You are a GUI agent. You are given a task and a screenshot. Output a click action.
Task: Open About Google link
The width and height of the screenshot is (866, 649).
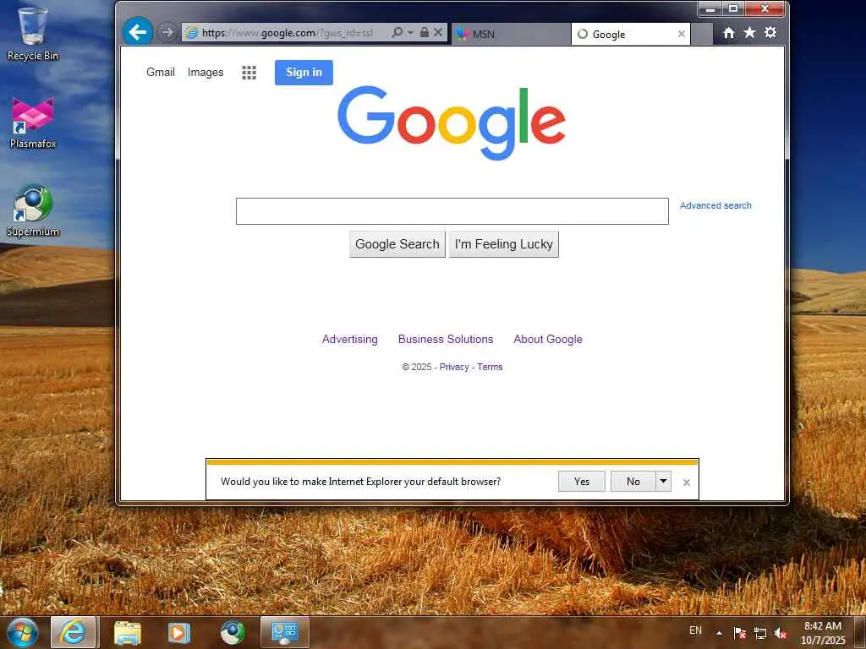(x=548, y=340)
